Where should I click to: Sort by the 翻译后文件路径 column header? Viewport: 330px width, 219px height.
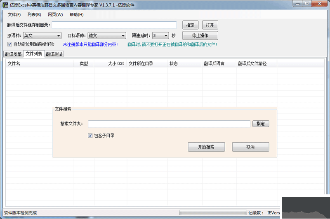257,64
